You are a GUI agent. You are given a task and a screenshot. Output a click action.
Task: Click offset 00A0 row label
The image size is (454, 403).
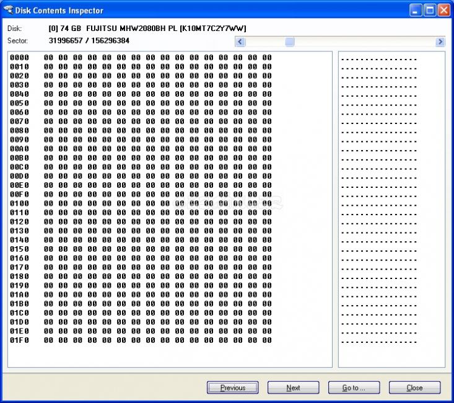click(x=19, y=149)
